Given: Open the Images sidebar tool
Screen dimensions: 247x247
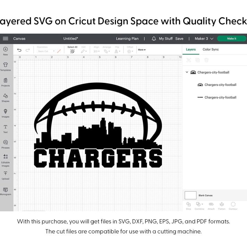Looking at the screenshot, I should click(x=5, y=113).
